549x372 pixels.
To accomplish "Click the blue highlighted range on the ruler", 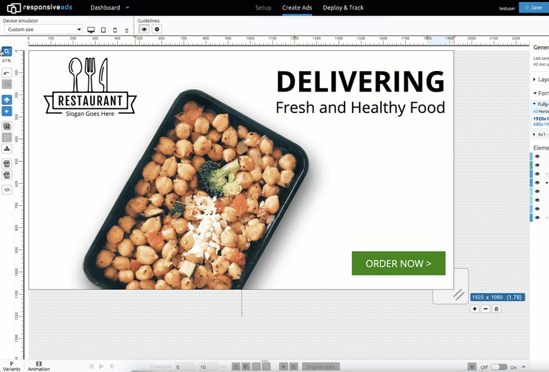I will click(x=440, y=40).
